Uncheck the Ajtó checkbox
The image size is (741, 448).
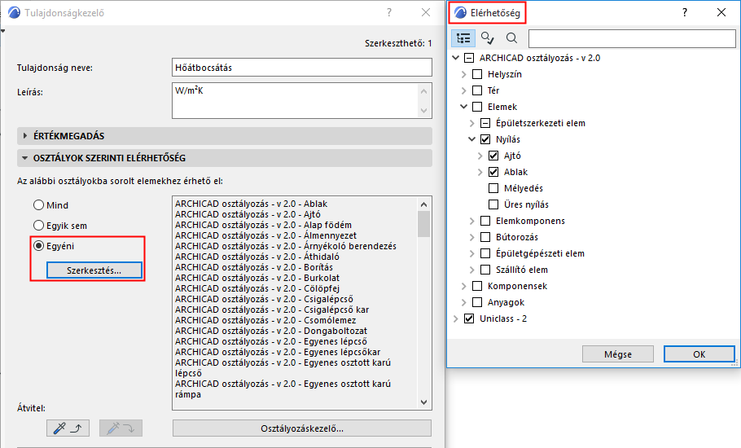493,156
